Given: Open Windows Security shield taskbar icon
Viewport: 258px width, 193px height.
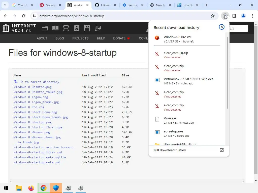Looking at the screenshot, I should coord(56,188).
